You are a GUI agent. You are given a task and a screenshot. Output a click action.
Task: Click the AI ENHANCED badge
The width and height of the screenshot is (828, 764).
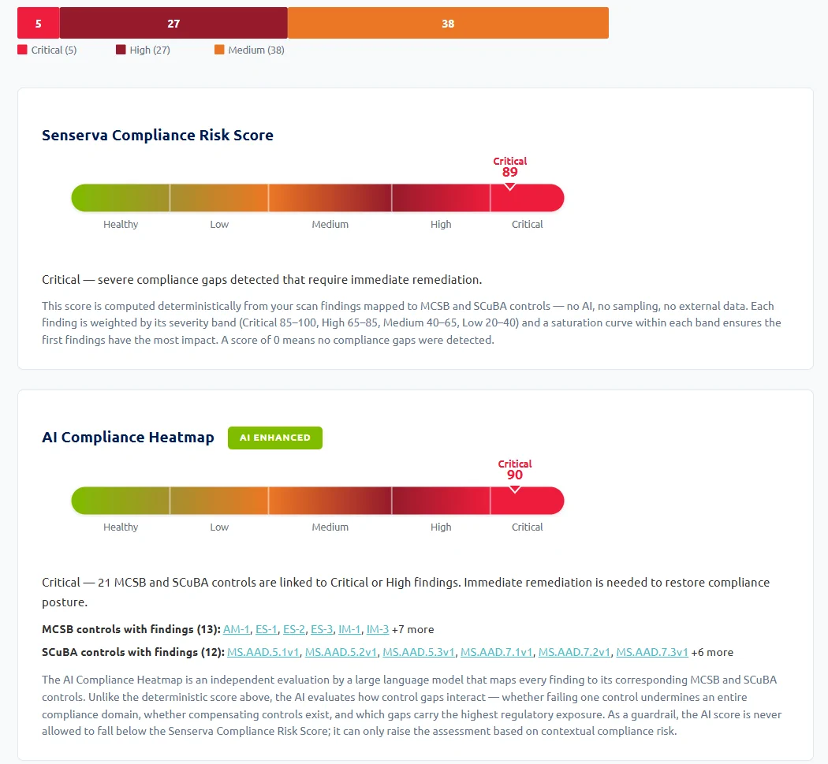[x=274, y=438]
